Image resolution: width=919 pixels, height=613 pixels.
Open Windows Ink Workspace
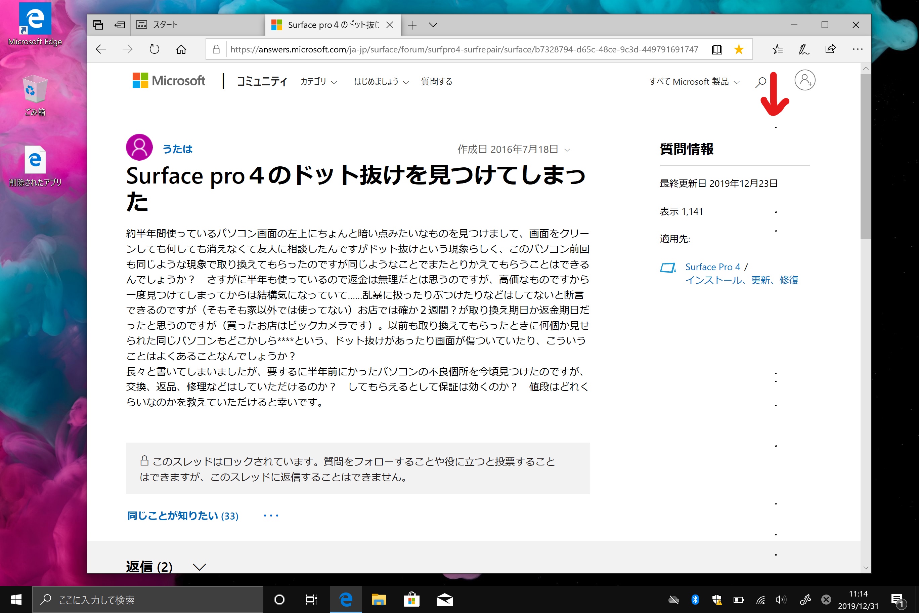point(805,599)
